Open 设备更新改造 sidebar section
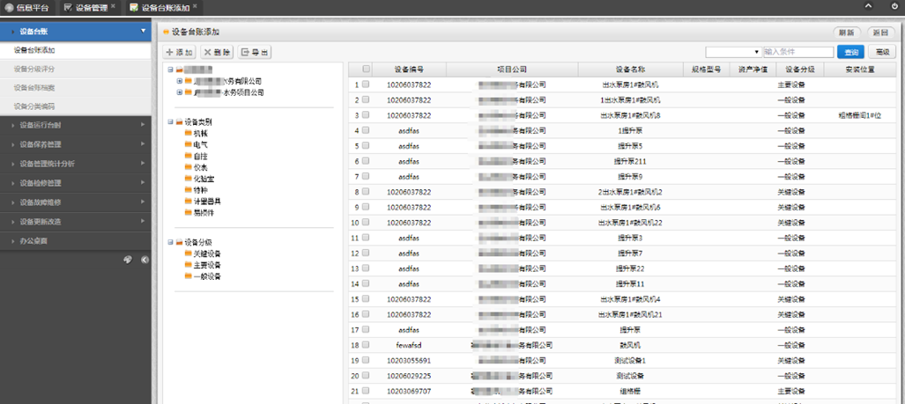905x404 pixels. click(x=76, y=221)
